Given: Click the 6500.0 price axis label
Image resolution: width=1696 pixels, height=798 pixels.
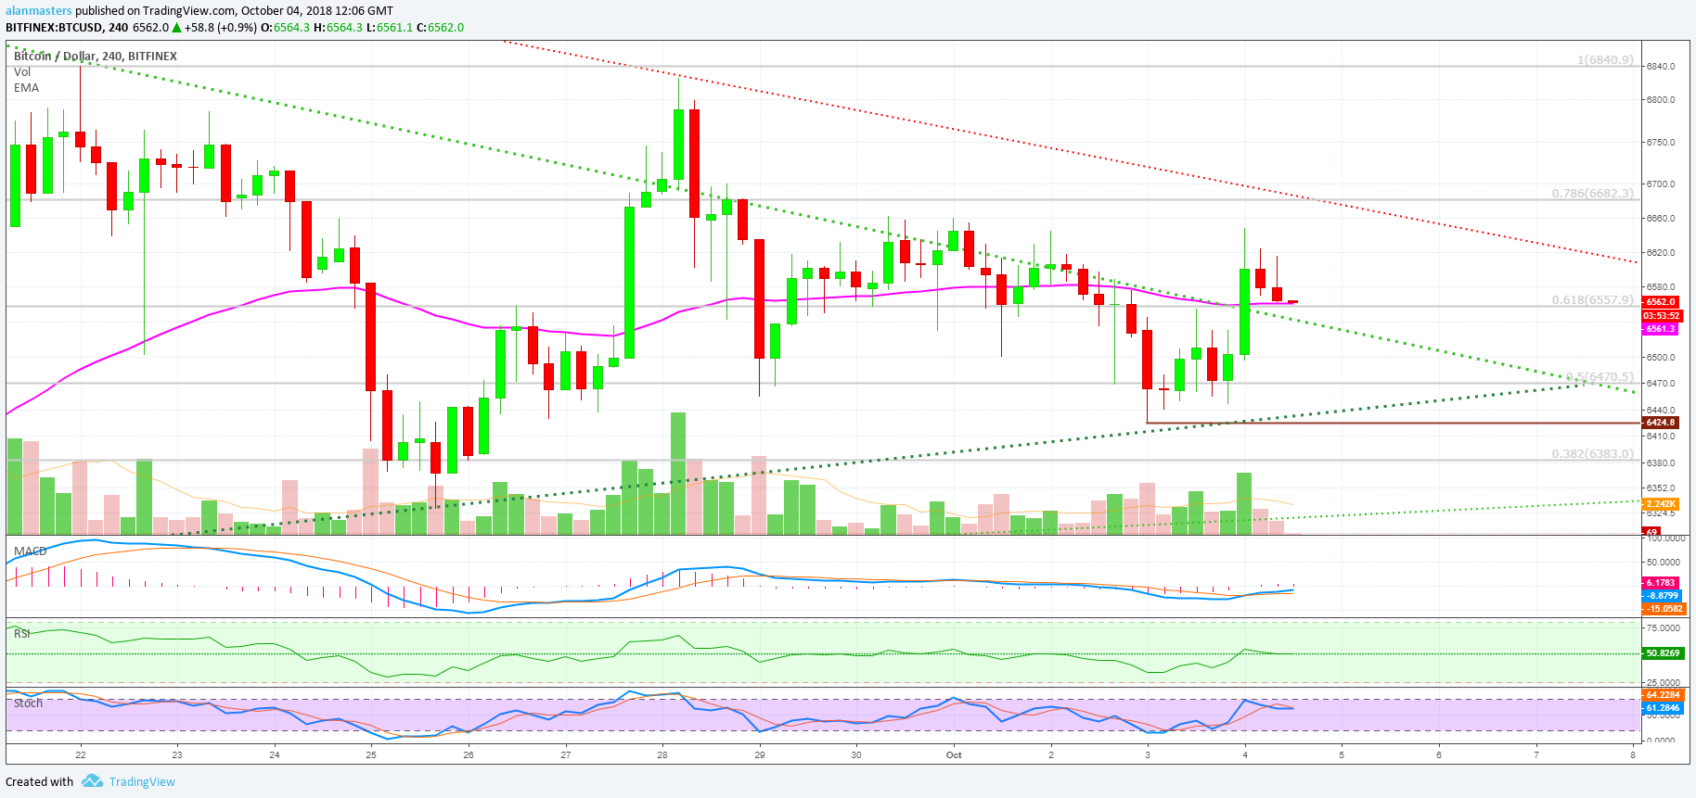Looking at the screenshot, I should coord(1661,357).
